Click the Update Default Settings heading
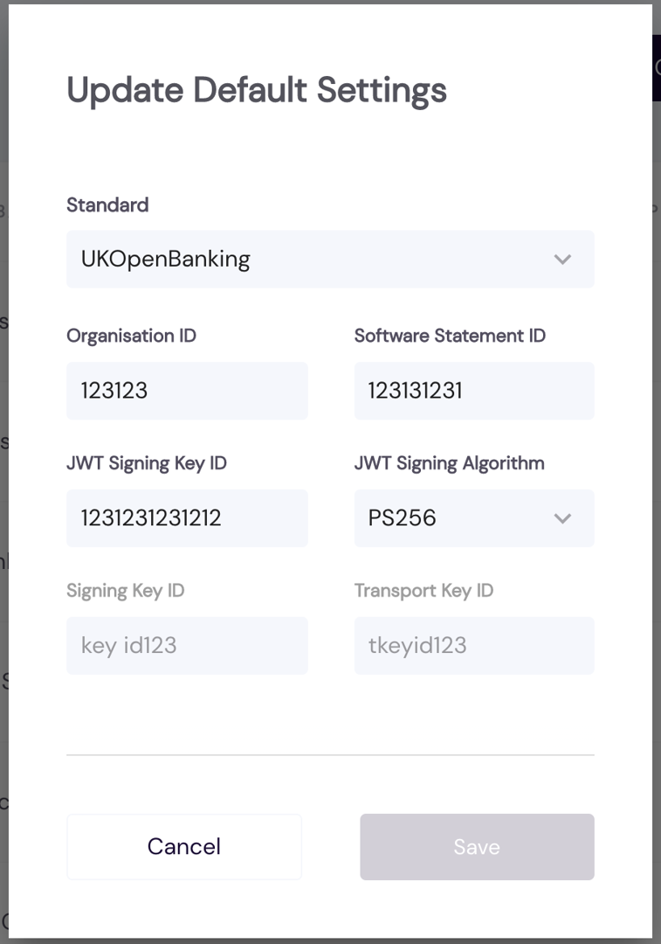The image size is (661, 944). (257, 90)
